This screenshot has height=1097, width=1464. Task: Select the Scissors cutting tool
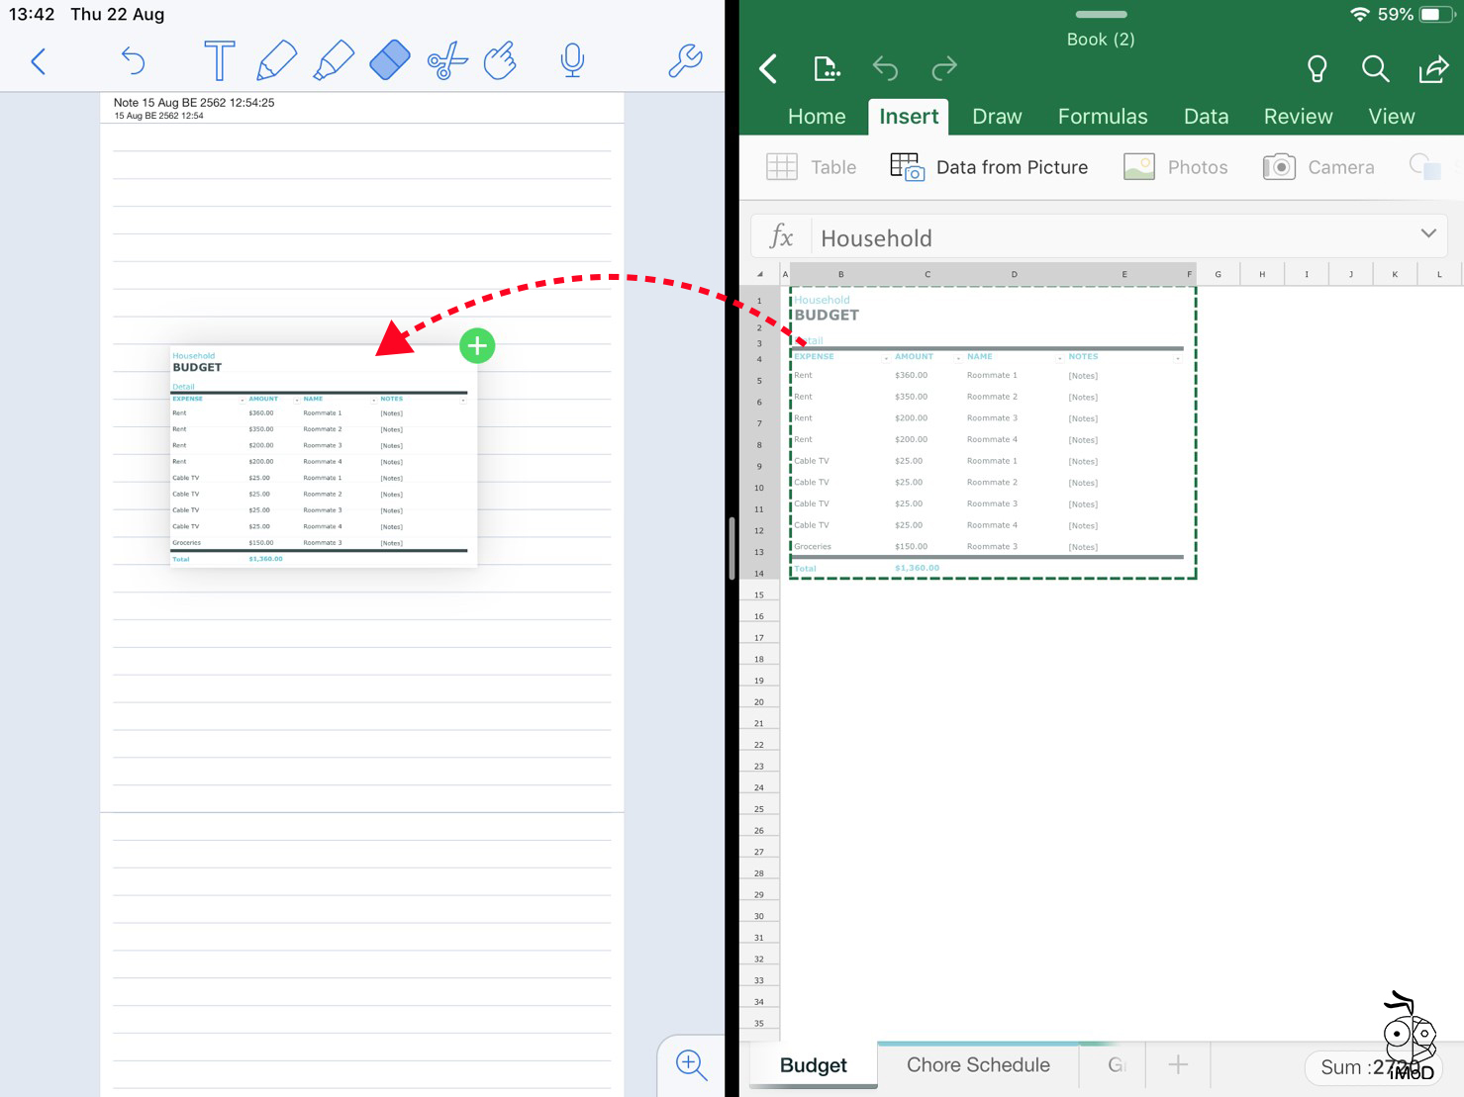(x=446, y=60)
